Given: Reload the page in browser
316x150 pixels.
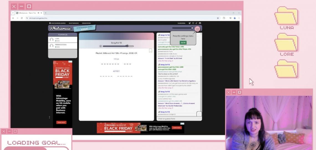Looking at the screenshot, I should [22, 18].
